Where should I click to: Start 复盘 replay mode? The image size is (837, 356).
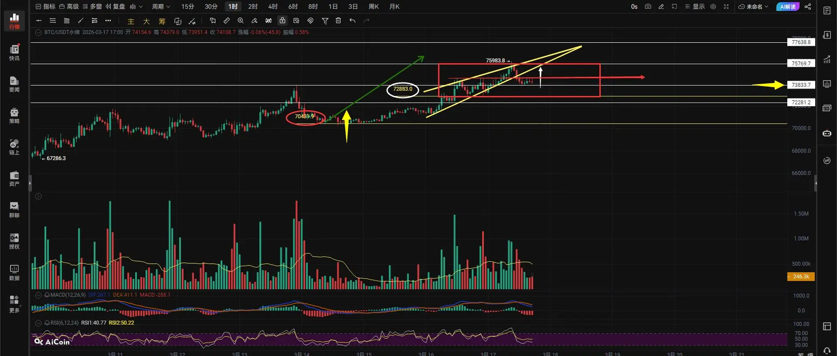115,7
